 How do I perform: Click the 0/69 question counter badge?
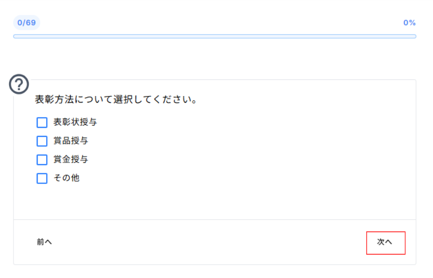pos(26,22)
